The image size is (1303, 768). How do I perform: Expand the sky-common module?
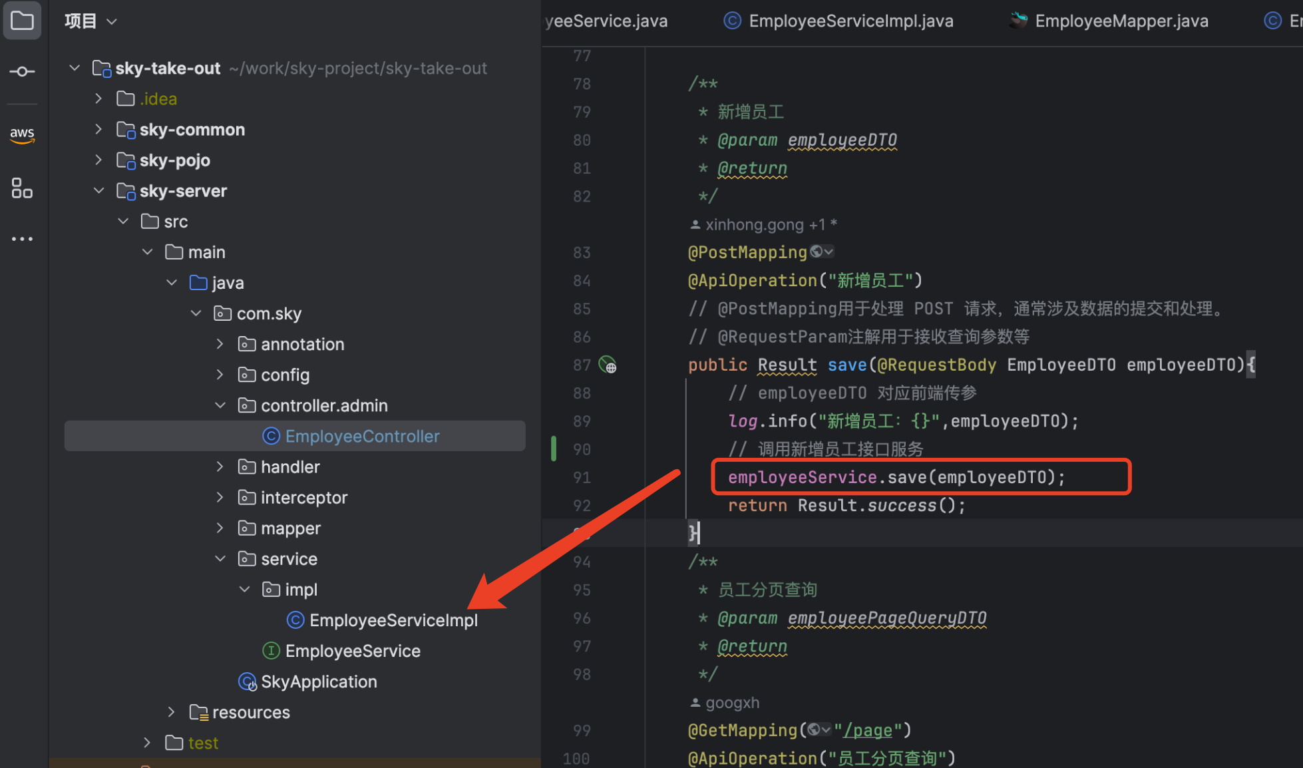[x=98, y=129]
